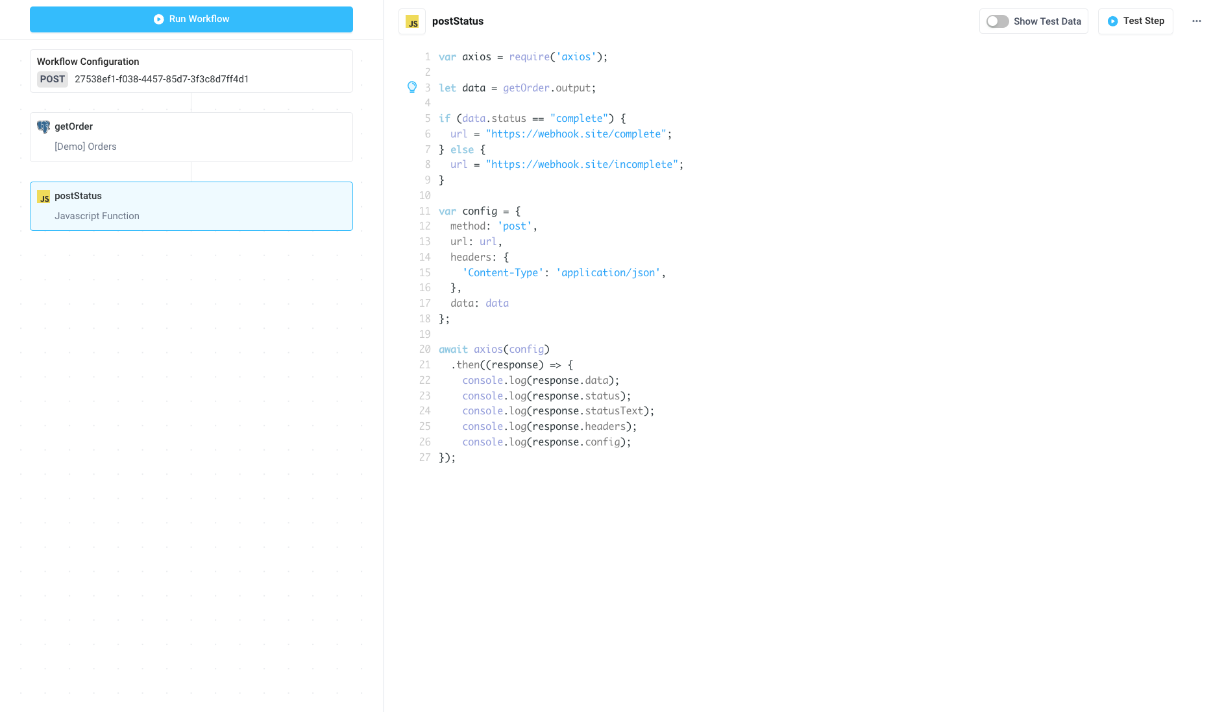Screen dimensions: 1224x712
Task: Click the postStatus title to rename it
Action: pos(457,21)
